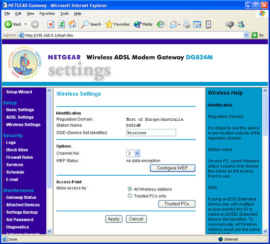Click the Internet zone globe in status bar

(x=220, y=239)
